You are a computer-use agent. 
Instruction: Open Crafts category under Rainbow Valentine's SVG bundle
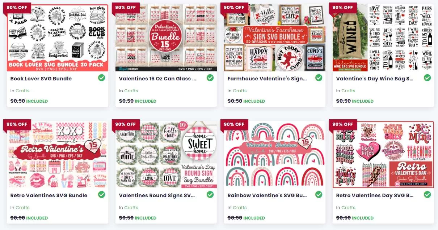[x=240, y=208]
